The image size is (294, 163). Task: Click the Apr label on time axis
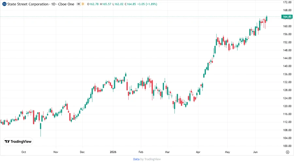coord(198,152)
